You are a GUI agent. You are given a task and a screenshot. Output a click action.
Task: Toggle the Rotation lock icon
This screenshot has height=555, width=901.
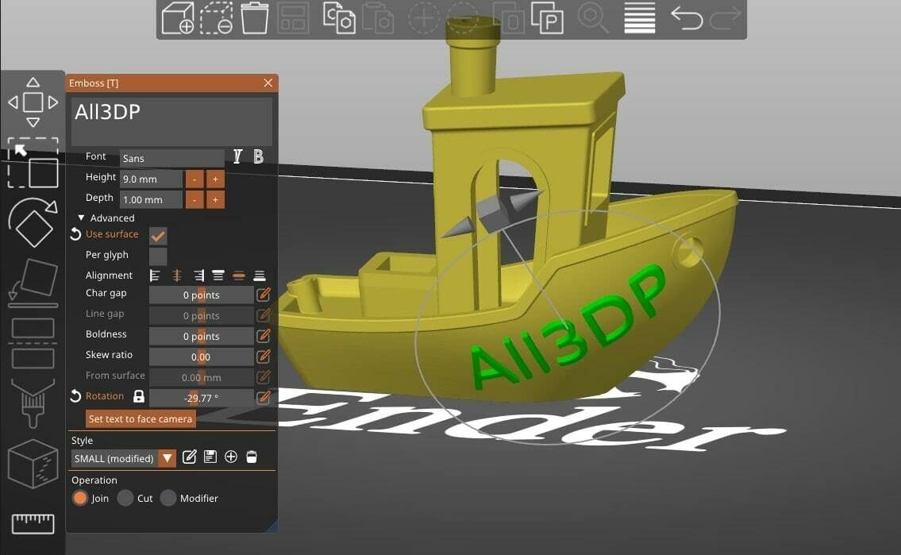pyautogui.click(x=138, y=396)
